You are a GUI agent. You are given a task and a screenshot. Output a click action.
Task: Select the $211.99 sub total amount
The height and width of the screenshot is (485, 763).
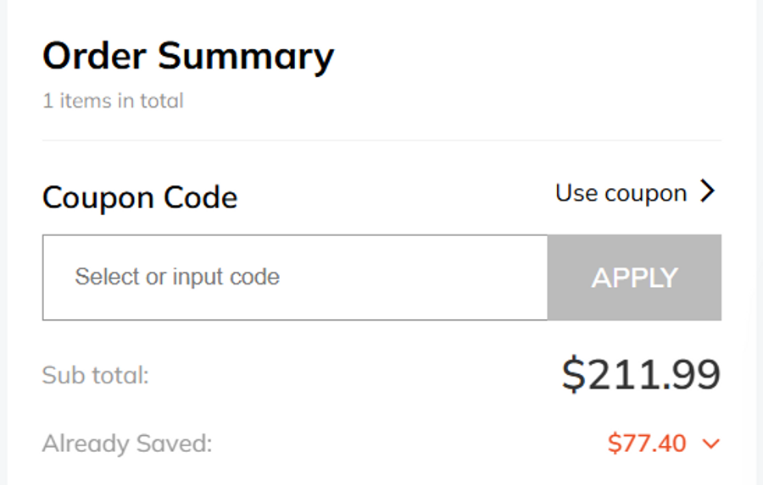point(641,374)
